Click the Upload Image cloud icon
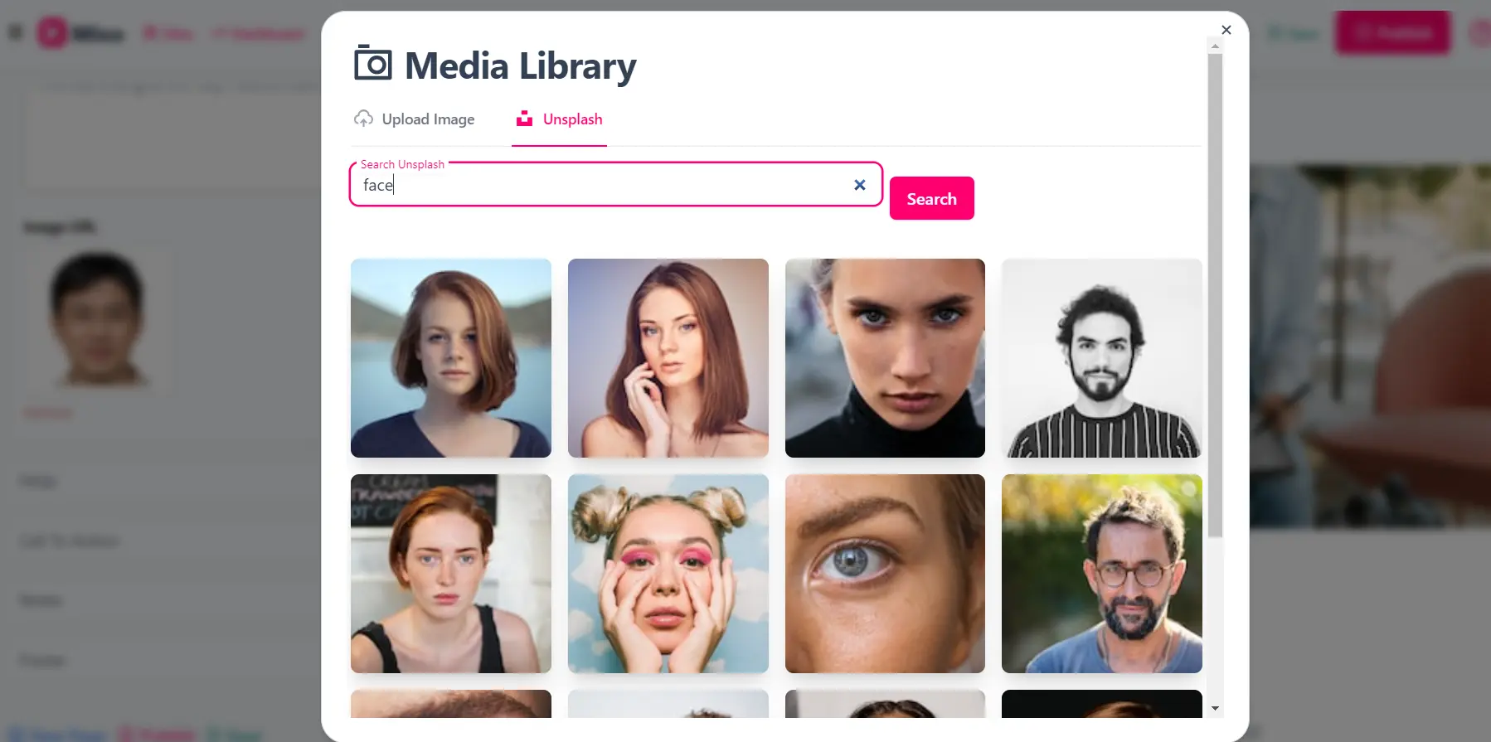This screenshot has height=742, width=1491. point(363,119)
